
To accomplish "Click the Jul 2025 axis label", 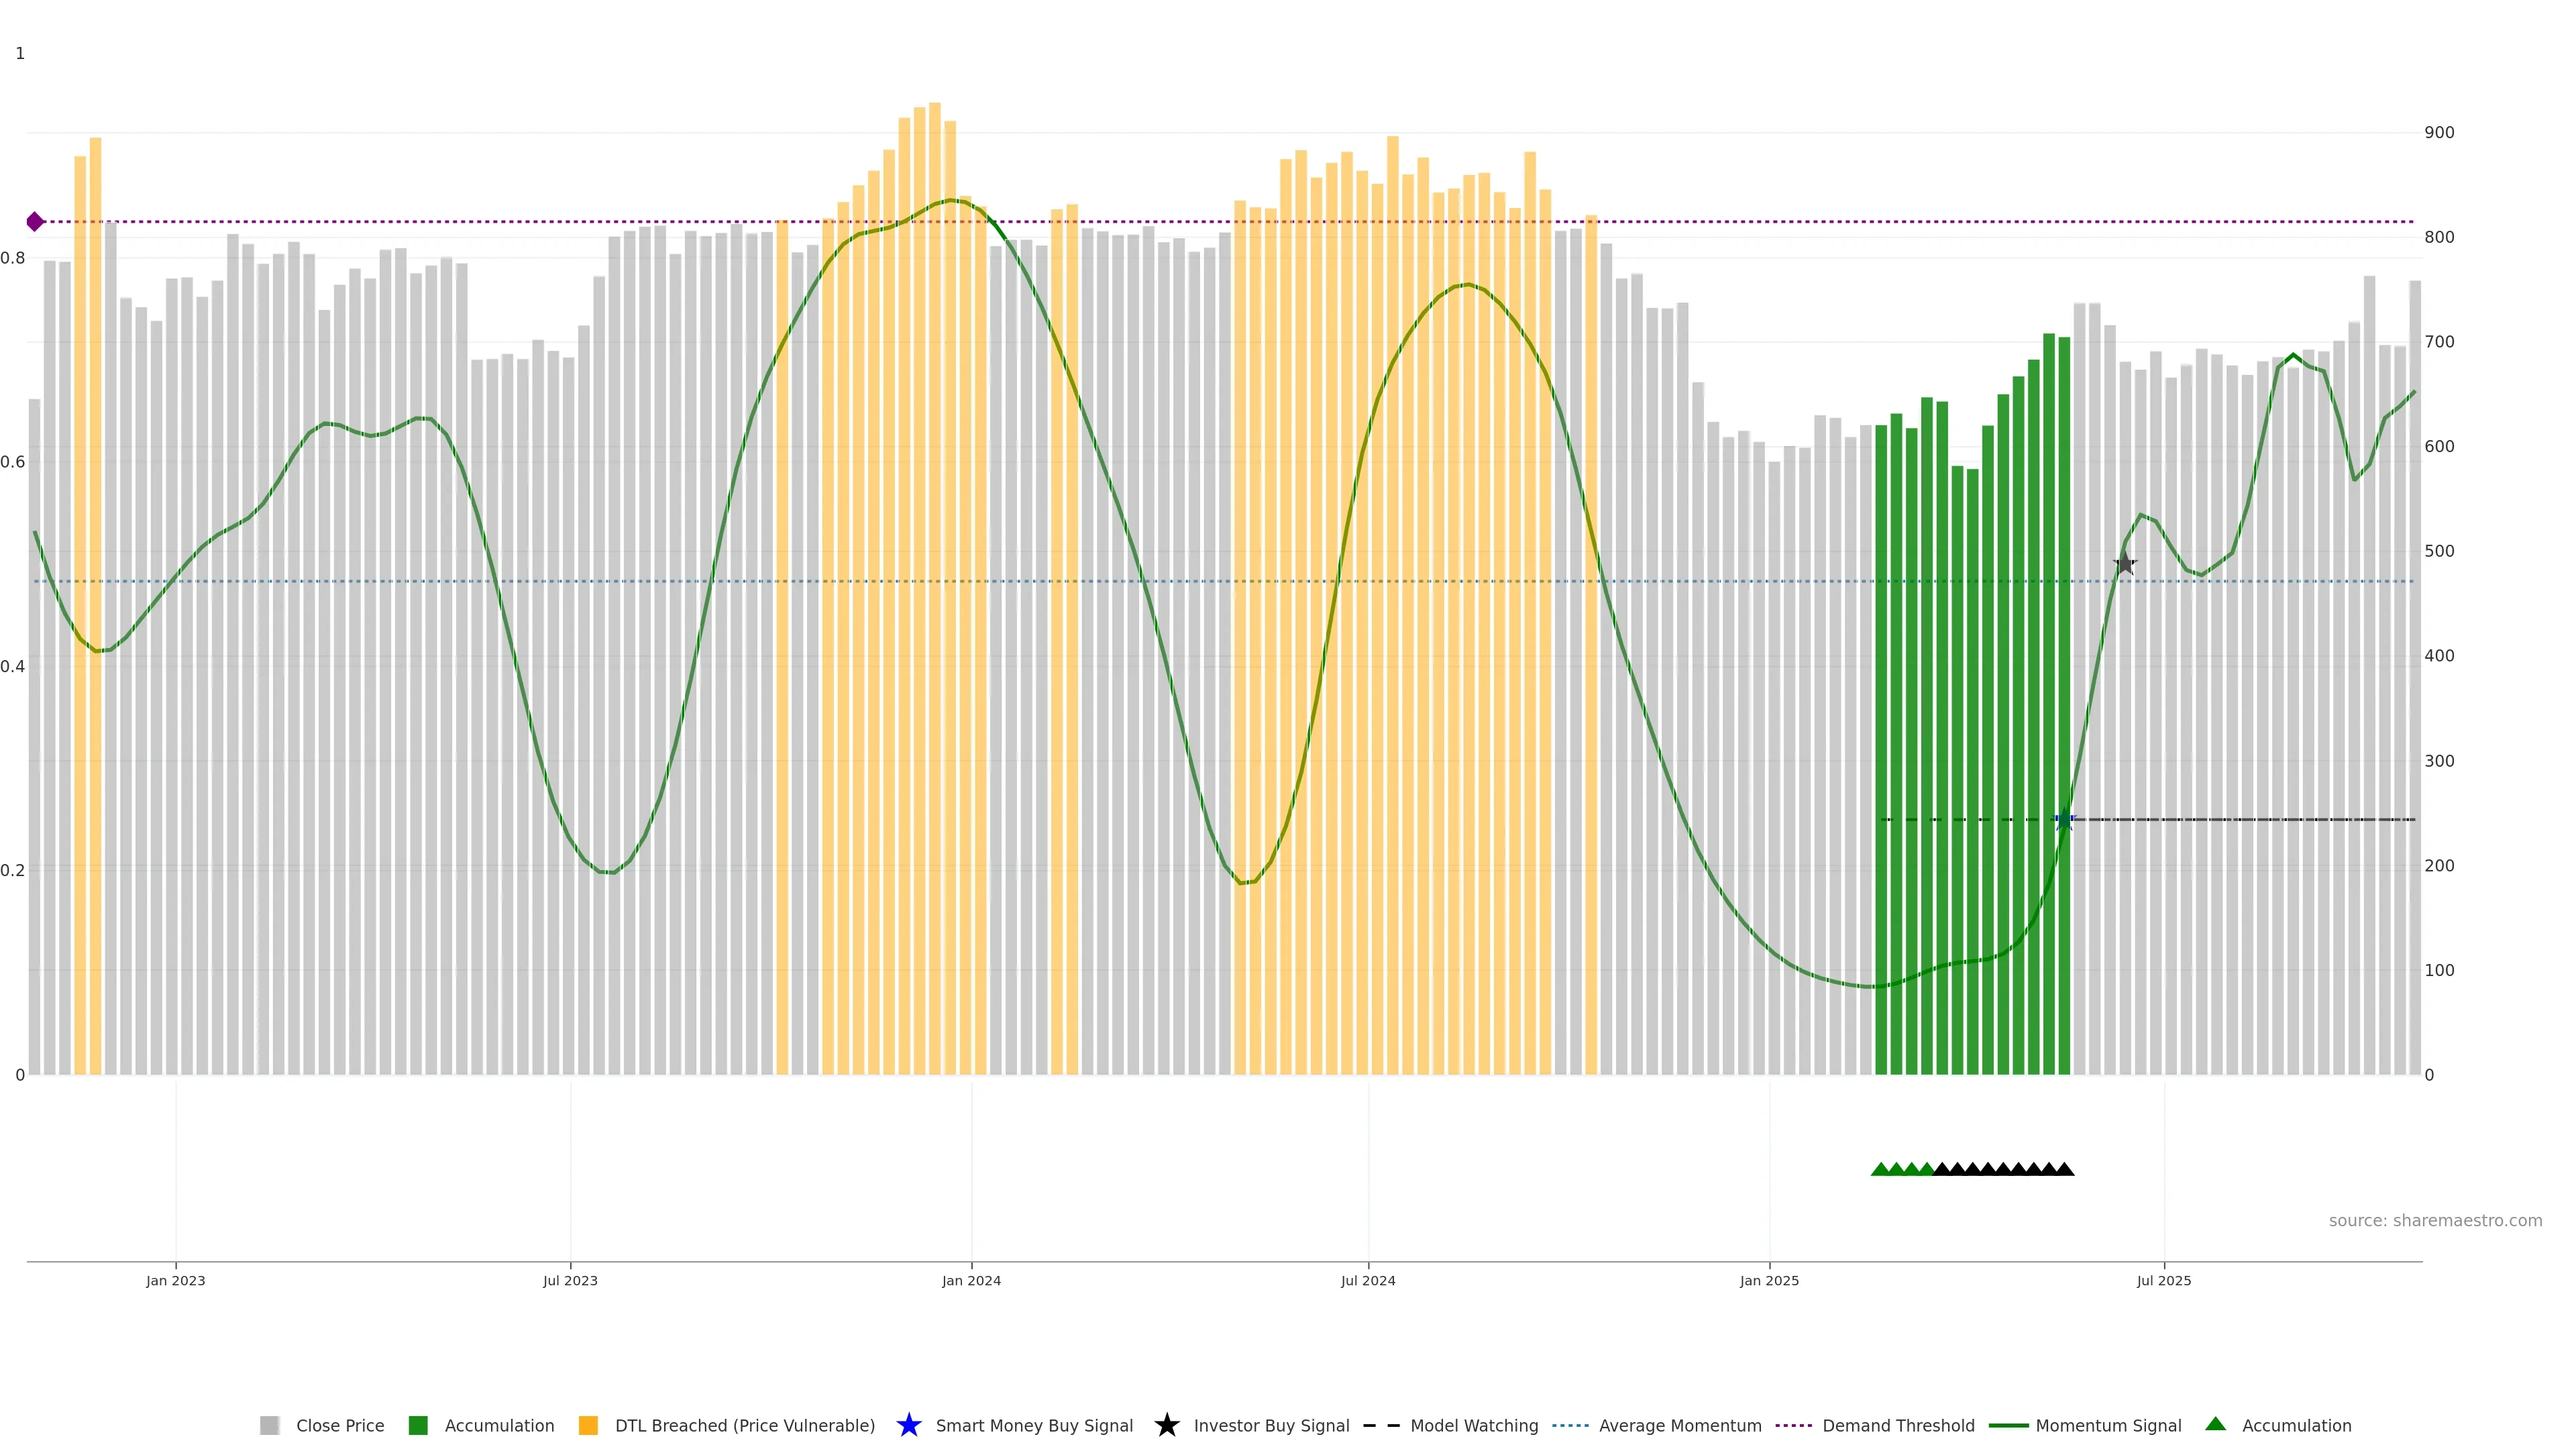I will coord(2164,1280).
